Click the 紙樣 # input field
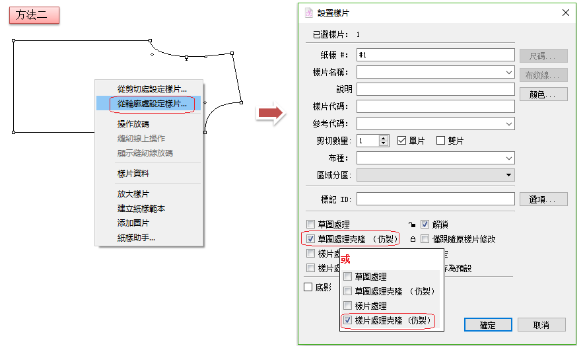Viewport: 585px width, 352px height. click(435, 55)
